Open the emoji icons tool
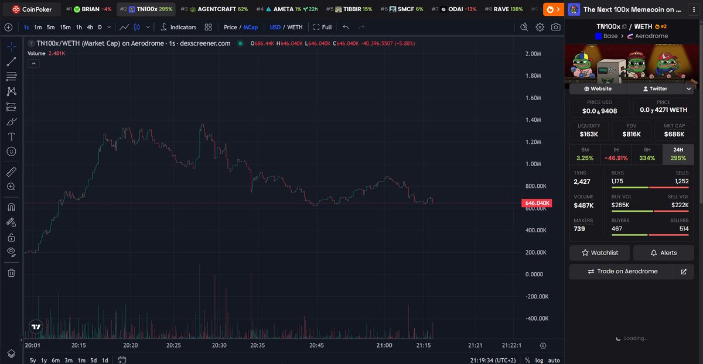 [11, 152]
